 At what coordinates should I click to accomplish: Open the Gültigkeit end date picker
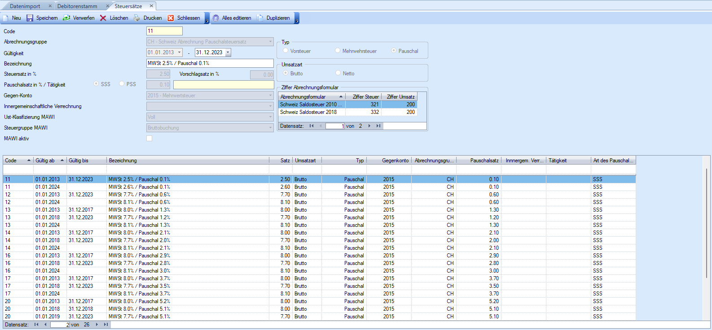coord(228,52)
